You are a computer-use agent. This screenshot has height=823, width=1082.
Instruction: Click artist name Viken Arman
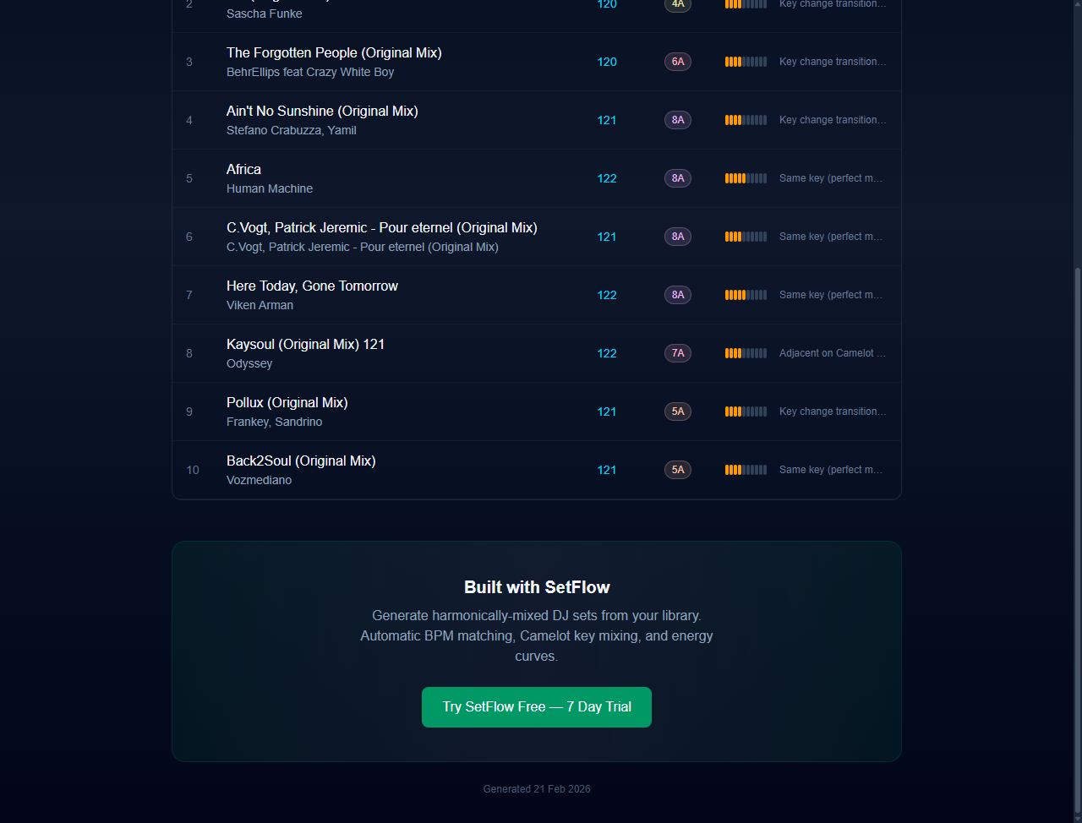(x=260, y=305)
